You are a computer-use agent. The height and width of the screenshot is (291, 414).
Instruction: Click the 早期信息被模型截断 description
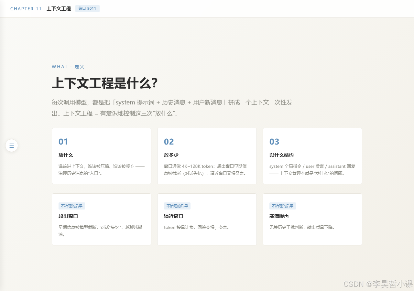pyautogui.click(x=100, y=231)
